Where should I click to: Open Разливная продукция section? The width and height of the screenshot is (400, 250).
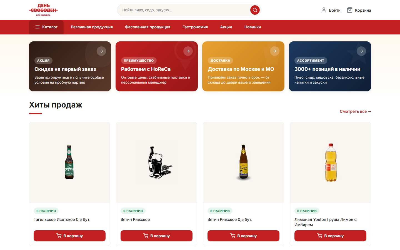(92, 27)
